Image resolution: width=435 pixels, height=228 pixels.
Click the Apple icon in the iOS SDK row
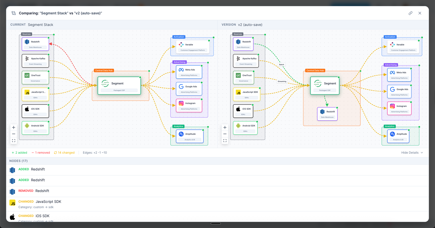(12, 217)
